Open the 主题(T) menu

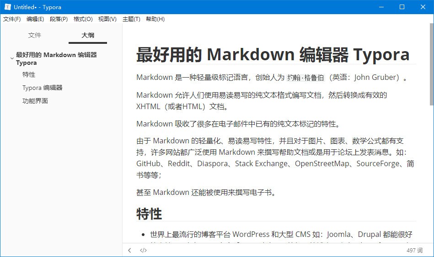tap(131, 19)
